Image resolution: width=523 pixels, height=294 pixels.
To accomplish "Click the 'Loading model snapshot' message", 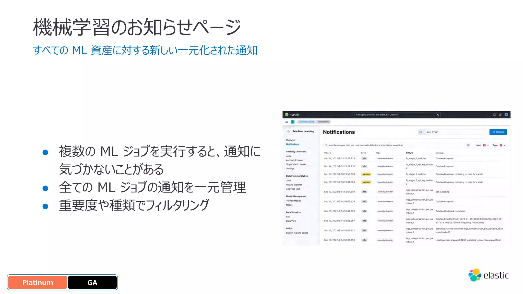I will pos(468,240).
